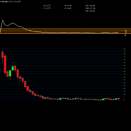Click the 22 price axis label
The image size is (131, 131).
click(124, 89)
